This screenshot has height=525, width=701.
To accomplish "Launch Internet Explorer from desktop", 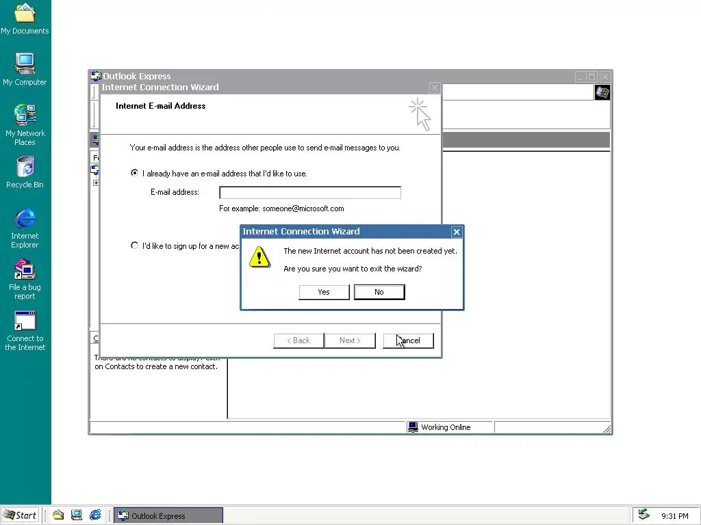I will pyautogui.click(x=25, y=228).
